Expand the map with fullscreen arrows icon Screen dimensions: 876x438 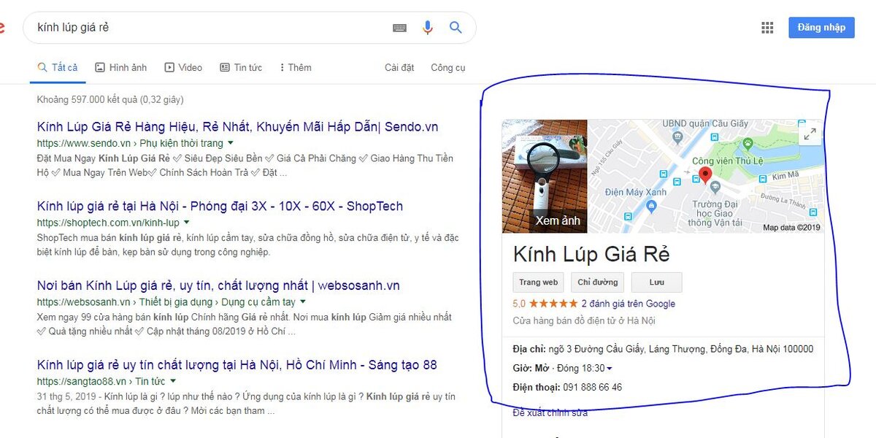tap(810, 134)
